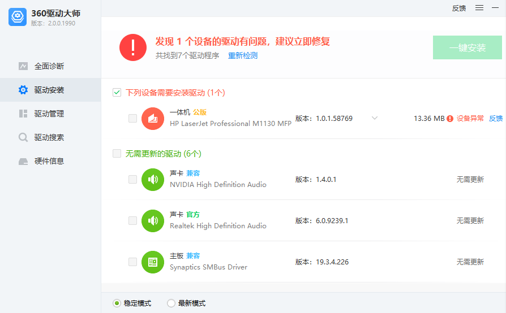Click the Realtek audio speaker icon
This screenshot has width=506, height=313.
pos(153,220)
